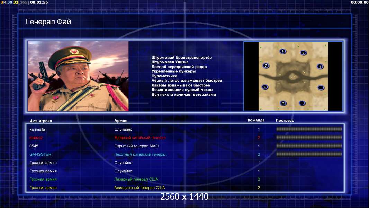Screen dimensions: 369x208
Task: Click the General Fai portrait image
Action: tap(78, 76)
